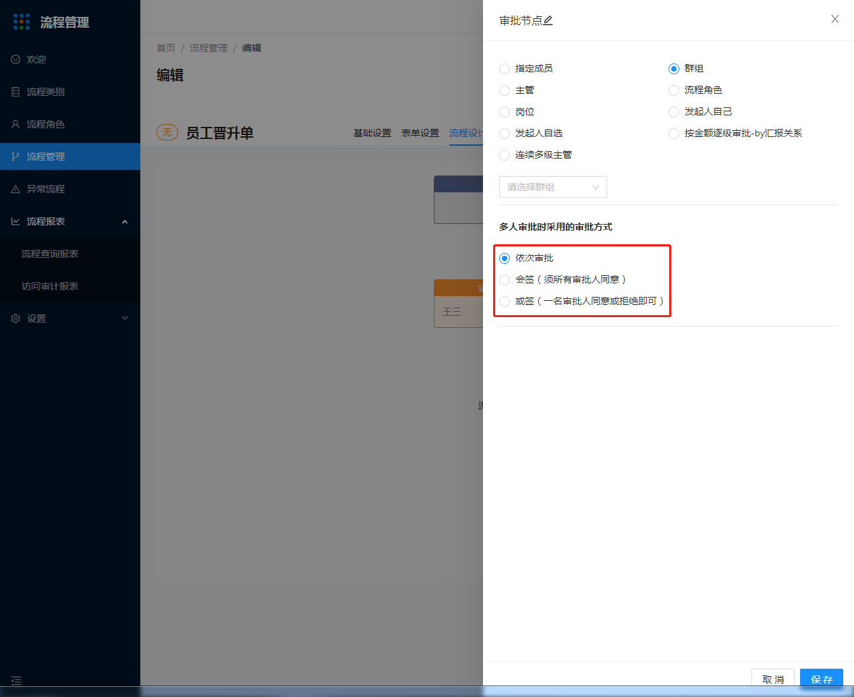The width and height of the screenshot is (854, 697).
Task: Click the 取消 button
Action: click(773, 679)
